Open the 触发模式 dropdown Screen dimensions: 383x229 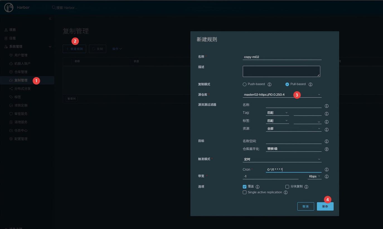point(282,159)
